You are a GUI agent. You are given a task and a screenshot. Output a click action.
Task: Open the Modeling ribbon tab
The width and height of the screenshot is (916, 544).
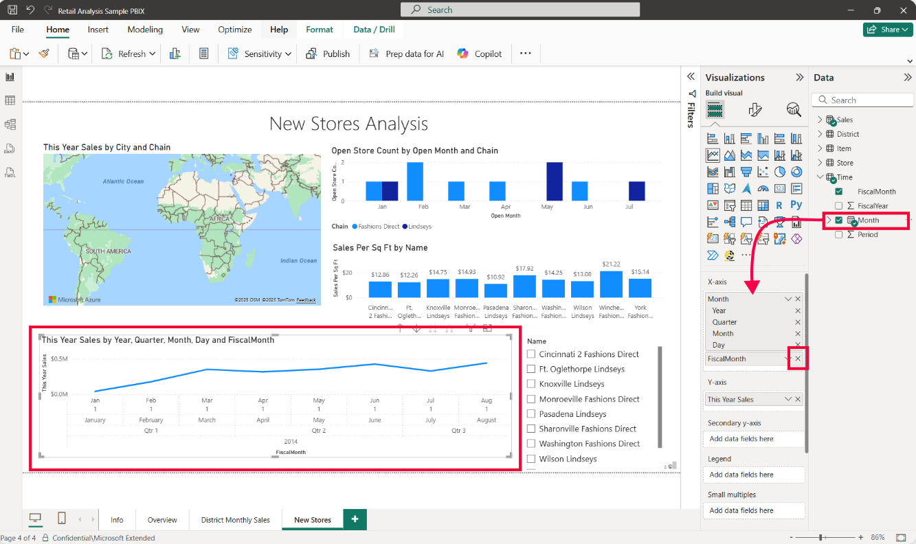pyautogui.click(x=145, y=30)
